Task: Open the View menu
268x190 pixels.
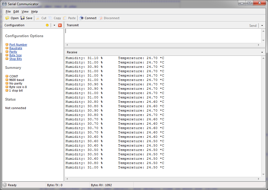Action: 25,11
